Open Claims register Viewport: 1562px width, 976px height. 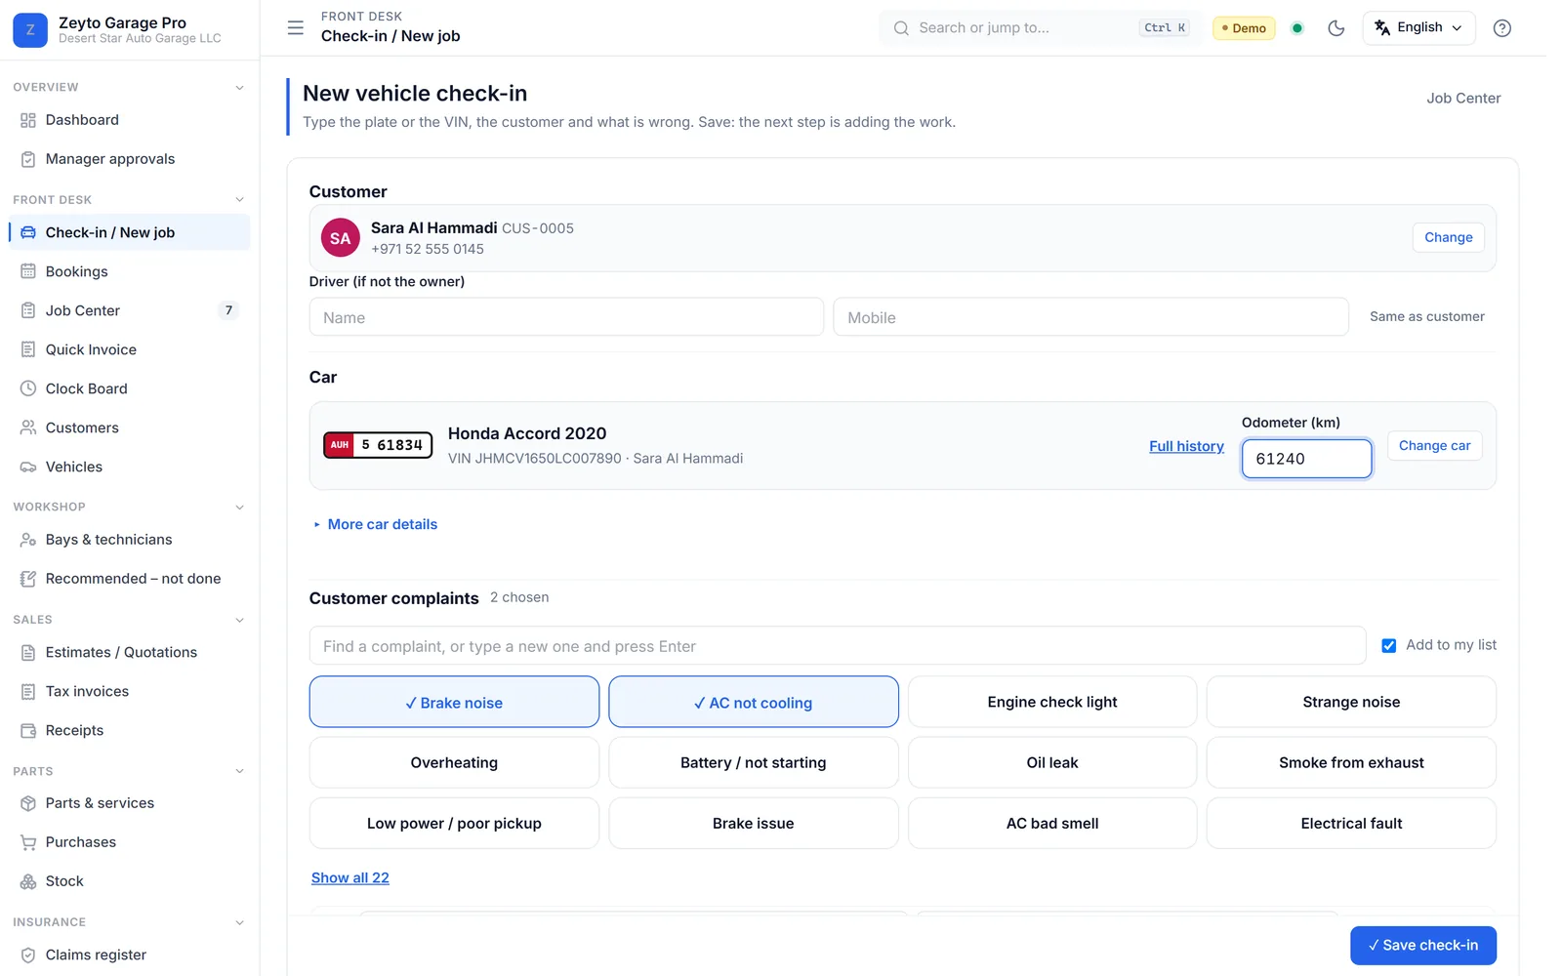[129, 955]
